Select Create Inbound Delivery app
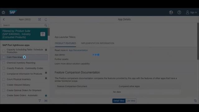This screenshot has width=199, height=112. (x=19, y=85)
